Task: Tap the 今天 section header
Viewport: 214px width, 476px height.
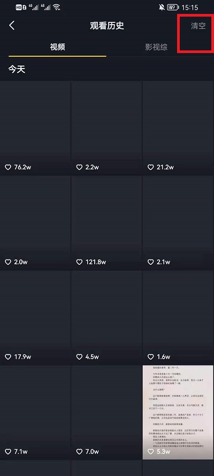Action: pyautogui.click(x=17, y=70)
